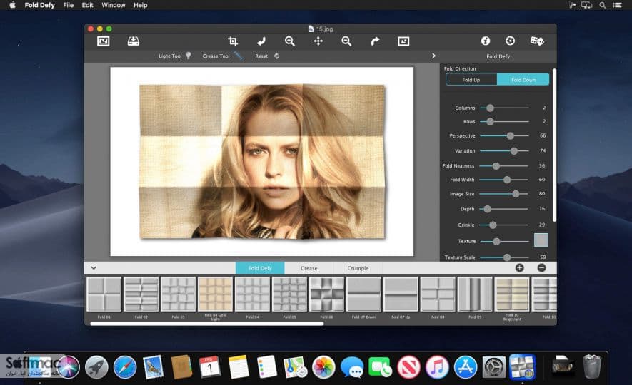Viewport: 632px width, 385px height.
Task: Apply the Fold 07 Down preset
Action: pos(363,294)
